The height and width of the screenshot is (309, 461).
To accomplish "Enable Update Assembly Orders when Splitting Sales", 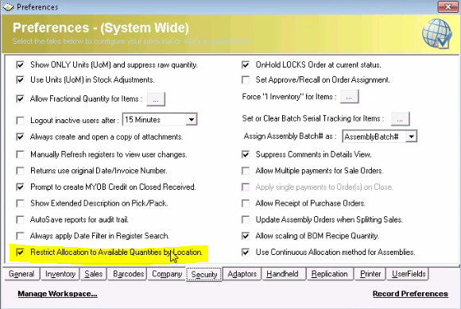I will 246,220.
